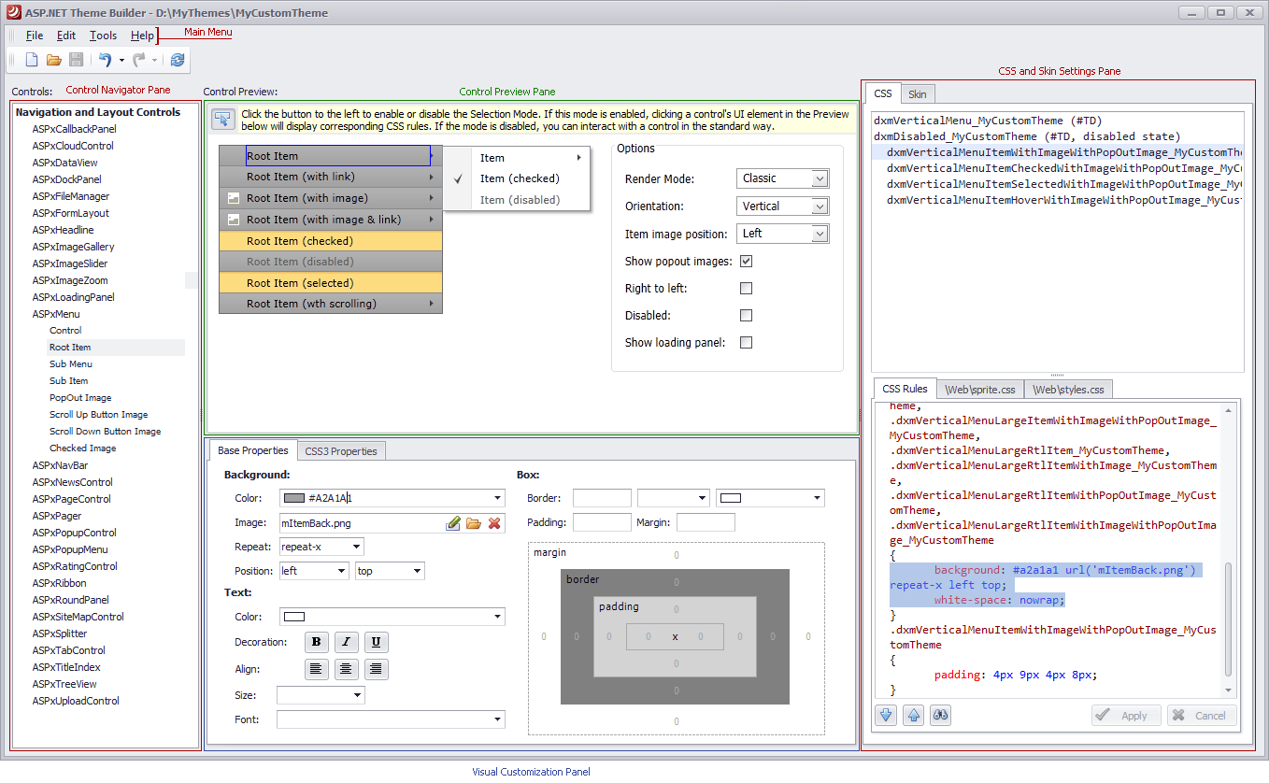Align text to the center

(x=346, y=669)
